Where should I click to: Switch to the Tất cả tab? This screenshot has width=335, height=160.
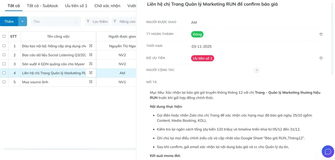pyautogui.click(x=14, y=6)
